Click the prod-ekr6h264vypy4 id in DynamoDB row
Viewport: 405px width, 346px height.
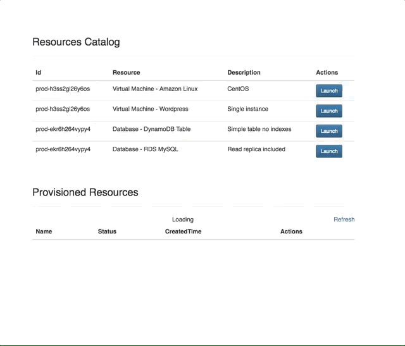[x=63, y=129]
